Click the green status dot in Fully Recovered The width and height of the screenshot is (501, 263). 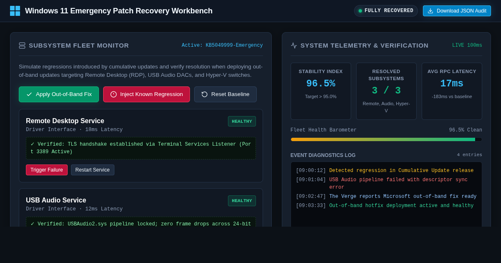coord(360,11)
